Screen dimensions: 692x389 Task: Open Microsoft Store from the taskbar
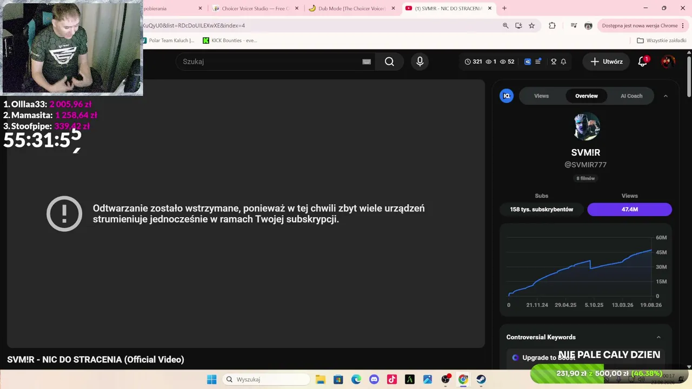(x=338, y=379)
